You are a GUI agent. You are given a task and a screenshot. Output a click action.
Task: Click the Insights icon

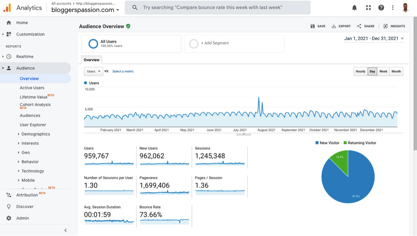click(385, 26)
